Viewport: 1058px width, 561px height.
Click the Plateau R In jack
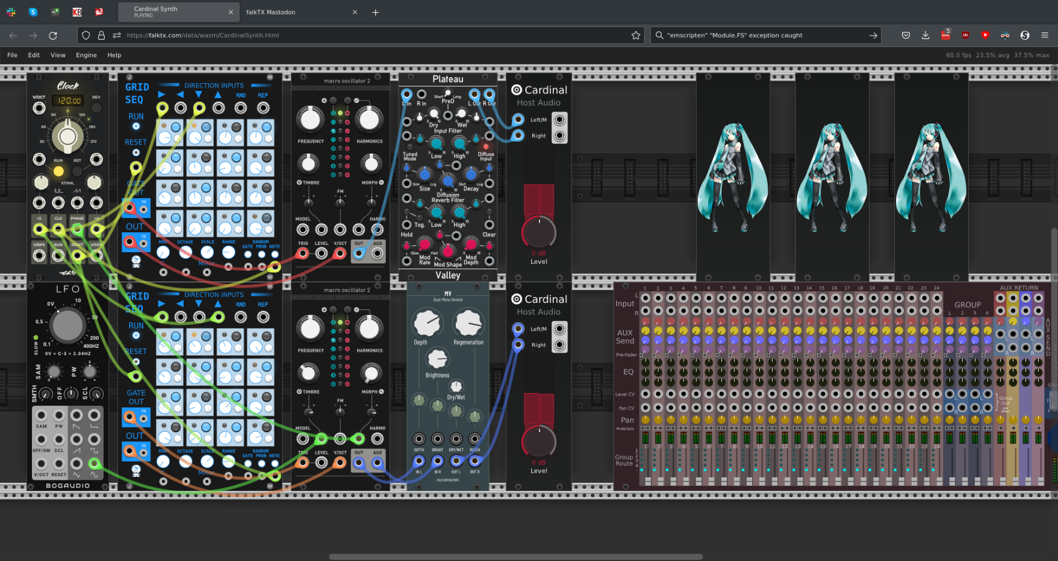422,95
